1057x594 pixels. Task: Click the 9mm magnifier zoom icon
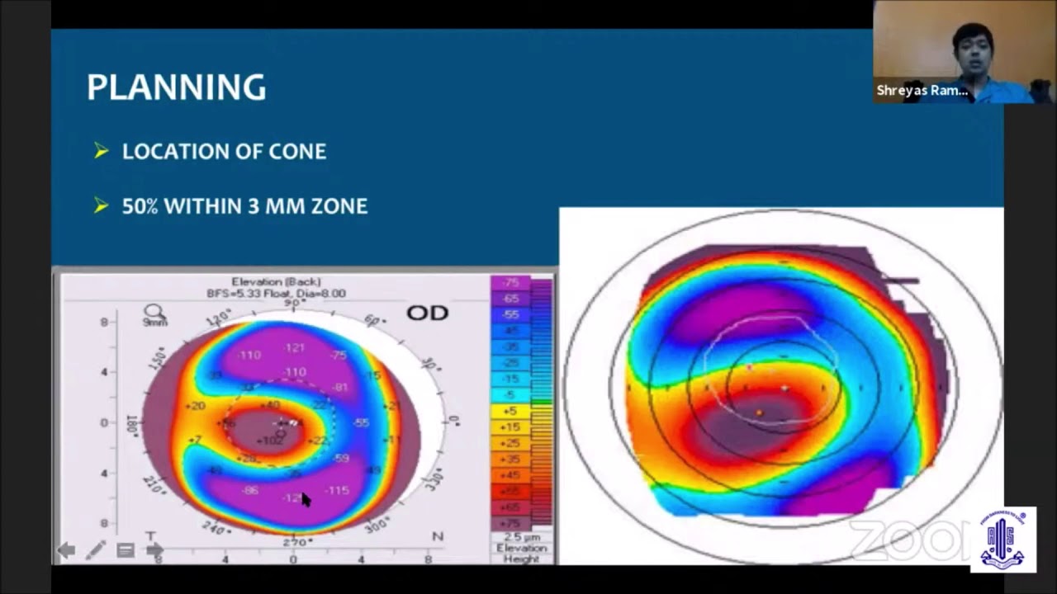[154, 314]
